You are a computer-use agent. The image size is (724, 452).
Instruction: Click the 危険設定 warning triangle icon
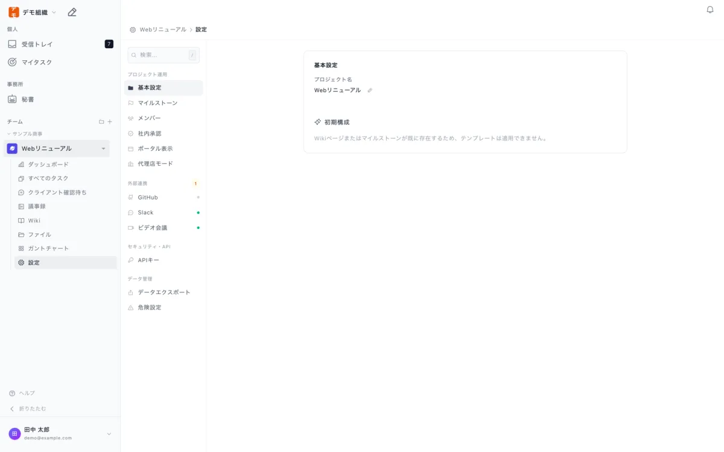click(131, 307)
